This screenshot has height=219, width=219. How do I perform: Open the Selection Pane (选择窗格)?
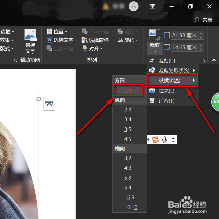click(95, 40)
